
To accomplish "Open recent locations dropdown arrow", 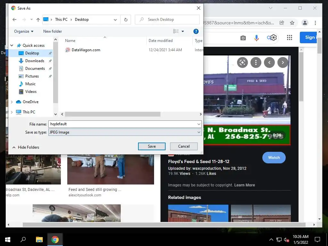I will tap(31, 20).
